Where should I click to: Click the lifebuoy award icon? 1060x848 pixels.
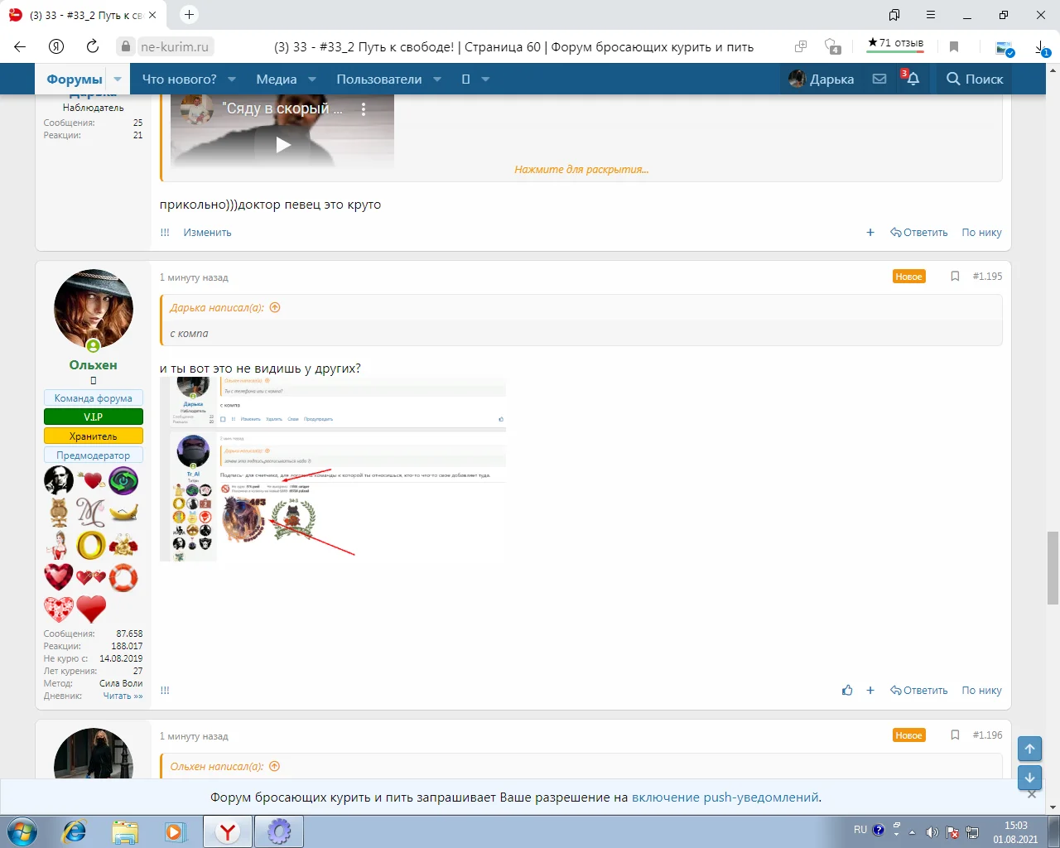[x=123, y=577]
